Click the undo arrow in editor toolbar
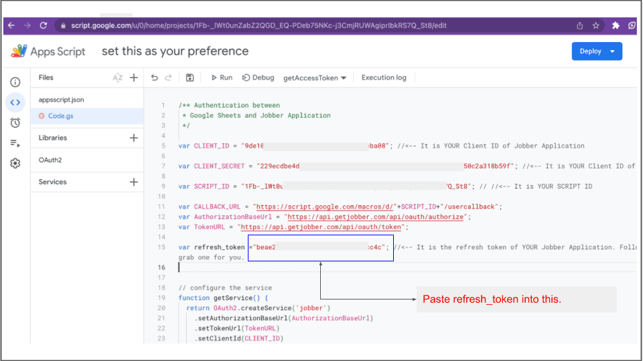This screenshot has width=643, height=361. 155,78
